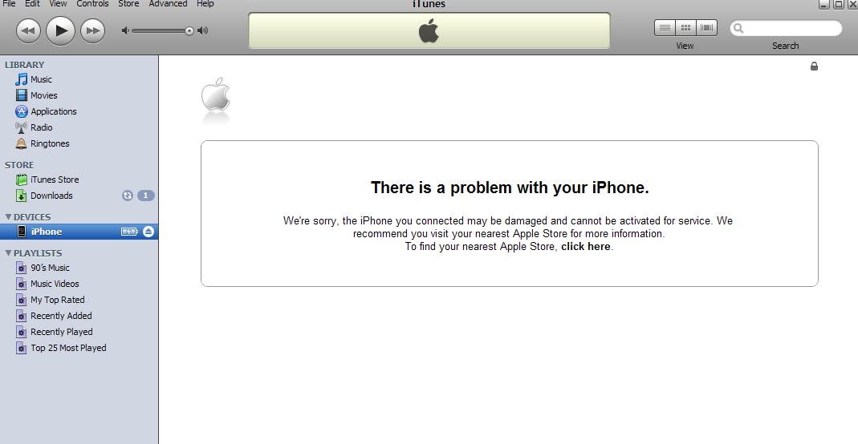The width and height of the screenshot is (858, 444).
Task: Click the lock icon in the content area
Action: click(x=814, y=66)
